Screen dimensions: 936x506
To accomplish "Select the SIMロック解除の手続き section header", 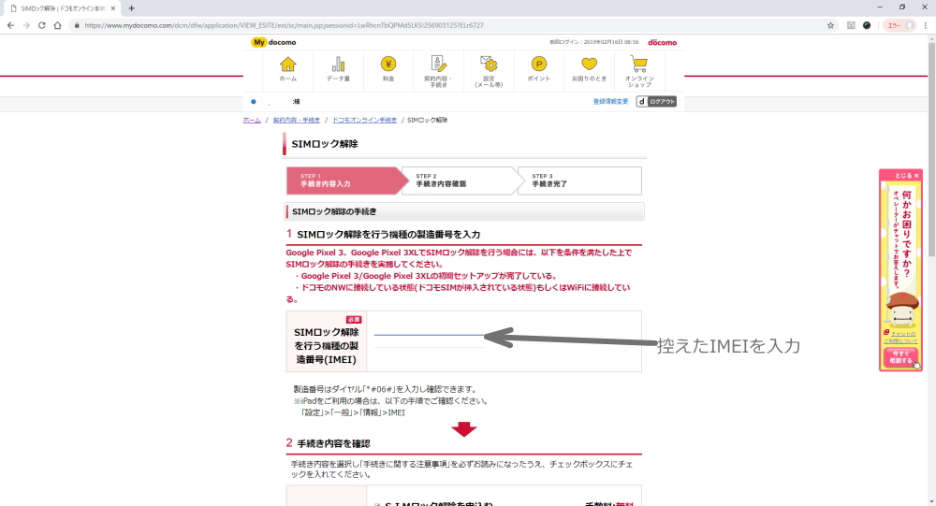I will click(x=464, y=211).
